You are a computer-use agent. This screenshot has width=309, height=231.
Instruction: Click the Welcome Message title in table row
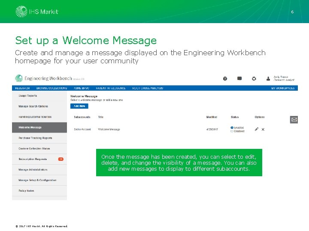(109, 130)
